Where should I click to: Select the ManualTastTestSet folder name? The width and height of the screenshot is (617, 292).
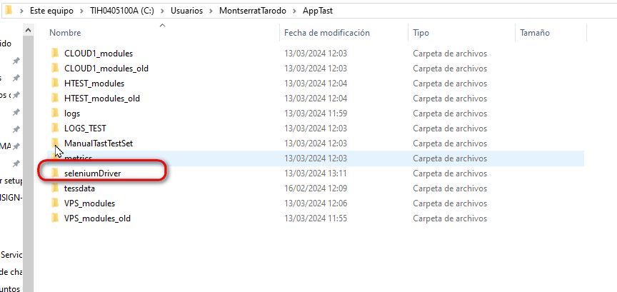[x=99, y=144]
